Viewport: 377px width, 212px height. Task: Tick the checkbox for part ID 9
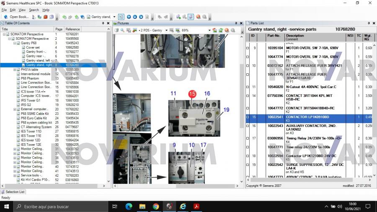pos(248,48)
